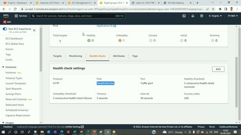Open the Windows Start menu

point(3,132)
